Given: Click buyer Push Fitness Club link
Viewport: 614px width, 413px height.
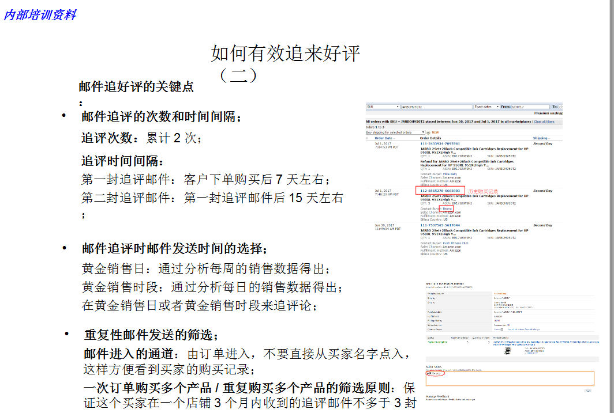Looking at the screenshot, I should pyautogui.click(x=456, y=242).
